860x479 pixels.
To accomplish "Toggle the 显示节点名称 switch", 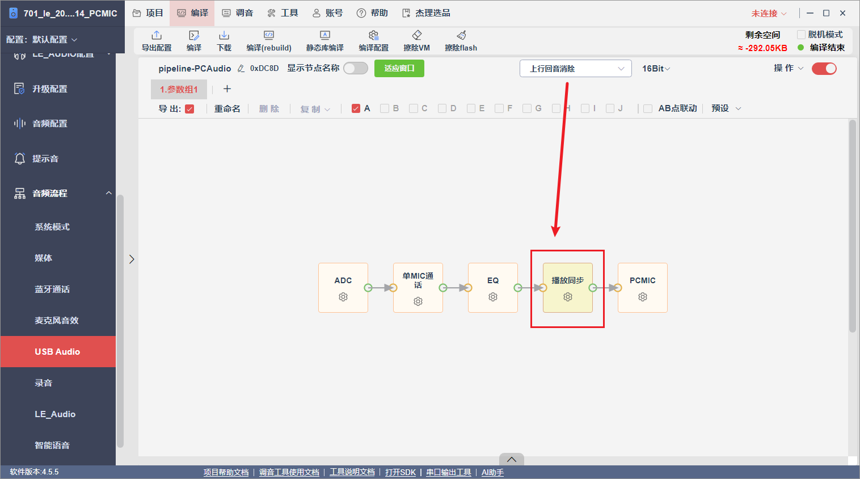I will click(x=356, y=68).
